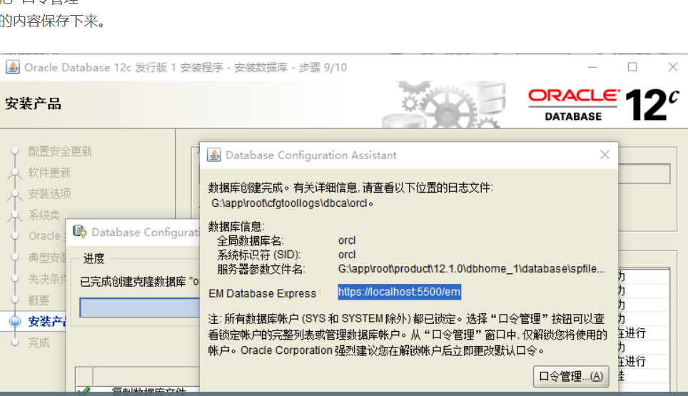Select the 配置安全更新 step in the sidebar
The image size is (688, 396).
point(60,151)
